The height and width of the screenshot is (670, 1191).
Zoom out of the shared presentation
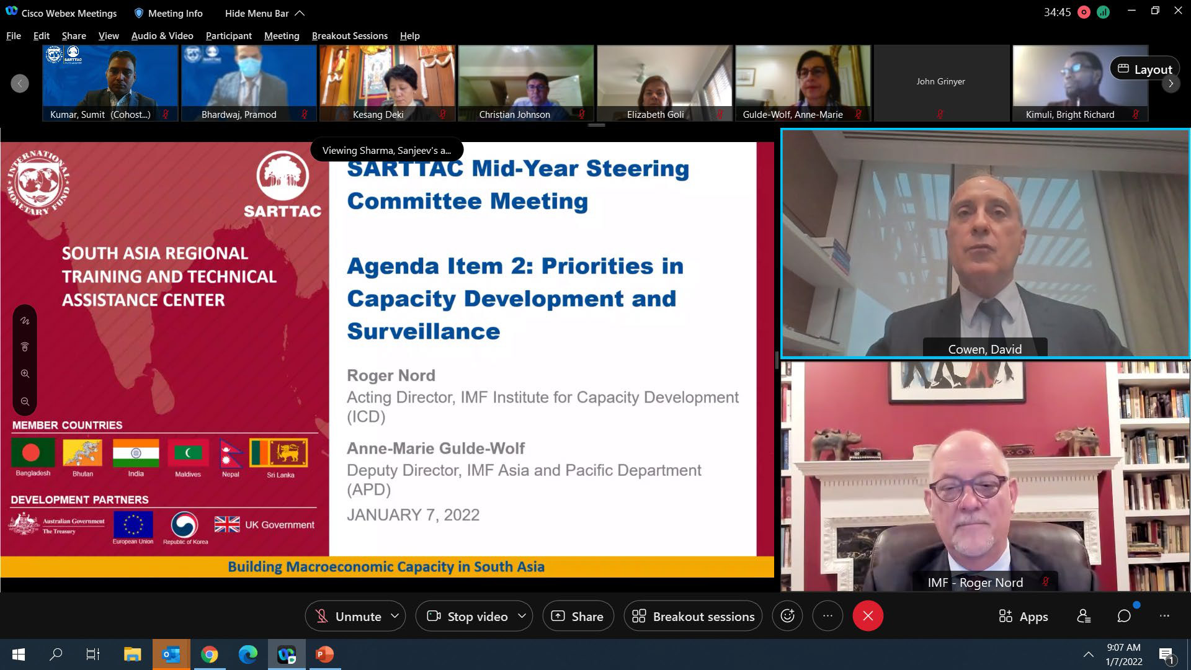[x=25, y=401]
